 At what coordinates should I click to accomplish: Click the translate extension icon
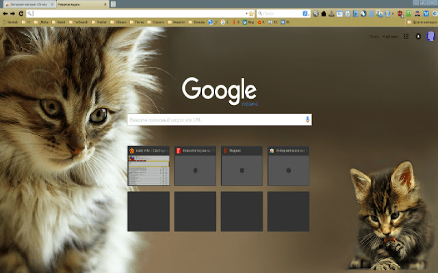379,14
